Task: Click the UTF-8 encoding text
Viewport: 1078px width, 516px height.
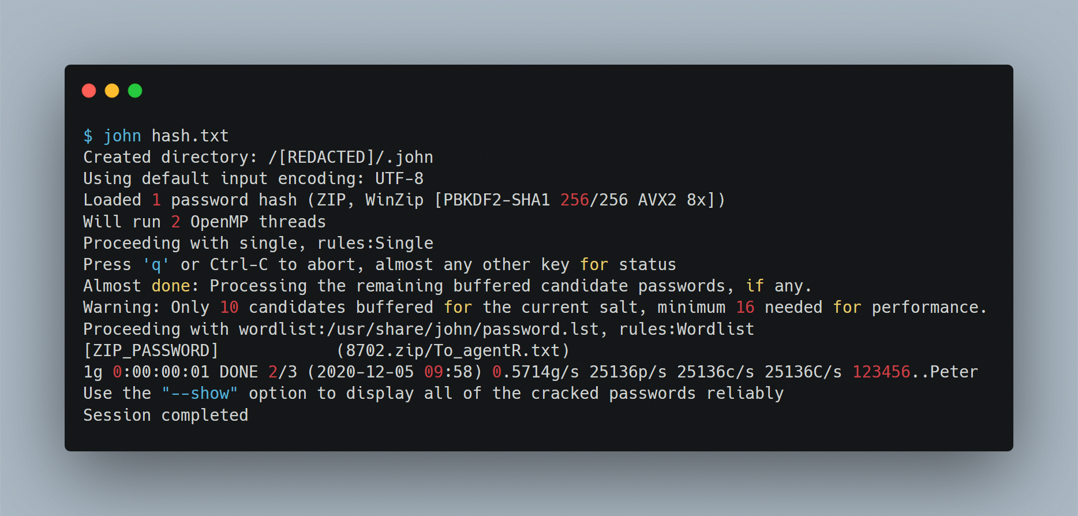Action: (x=399, y=179)
